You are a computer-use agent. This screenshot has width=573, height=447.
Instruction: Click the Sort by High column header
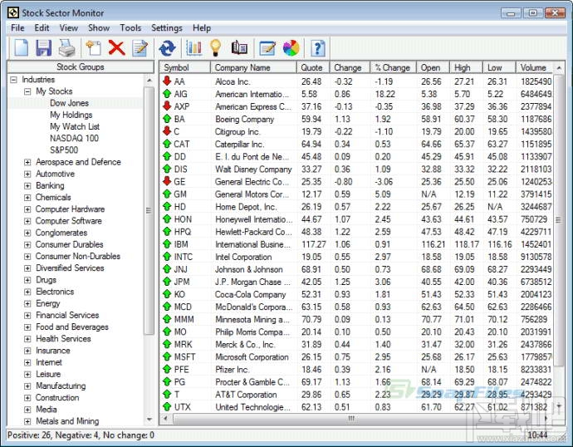466,67
